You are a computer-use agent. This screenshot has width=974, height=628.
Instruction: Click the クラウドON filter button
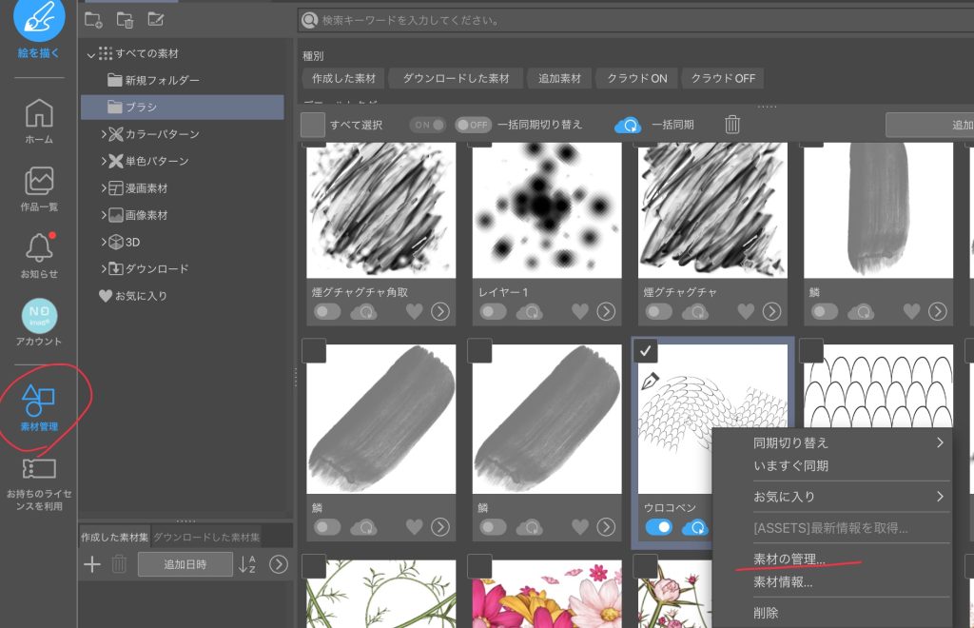pos(637,78)
